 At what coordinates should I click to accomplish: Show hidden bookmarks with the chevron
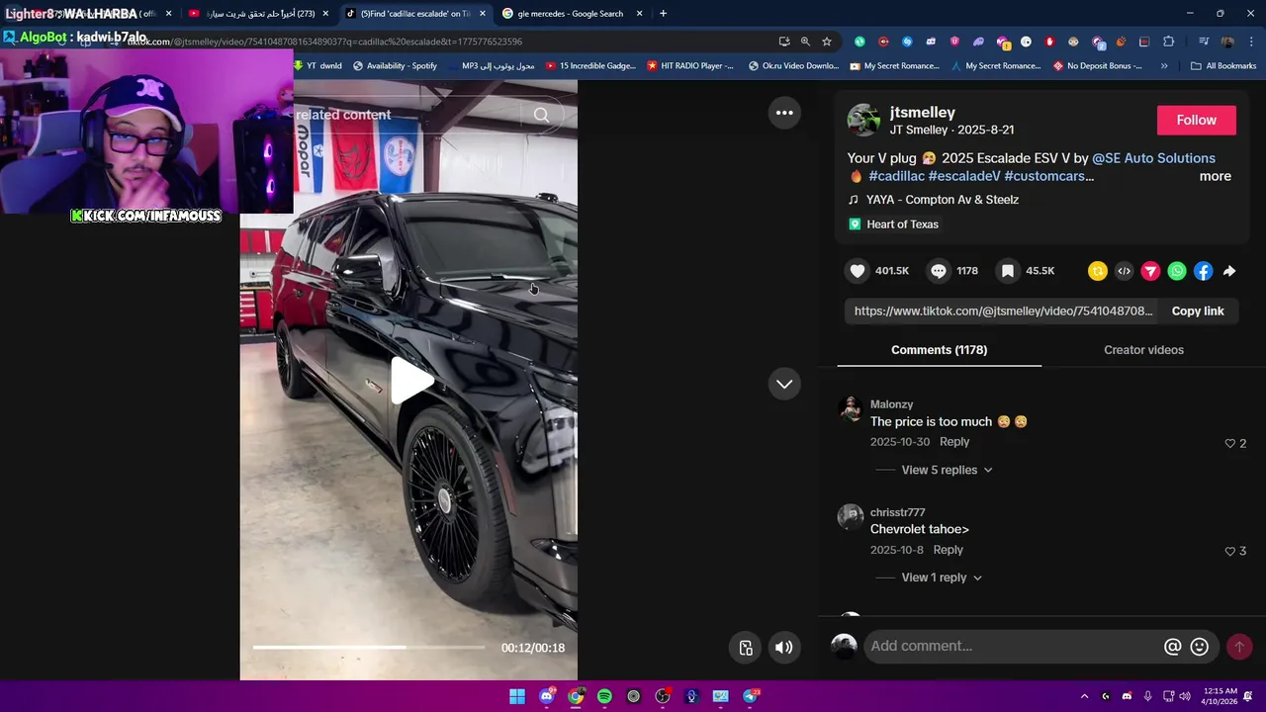point(1164,66)
